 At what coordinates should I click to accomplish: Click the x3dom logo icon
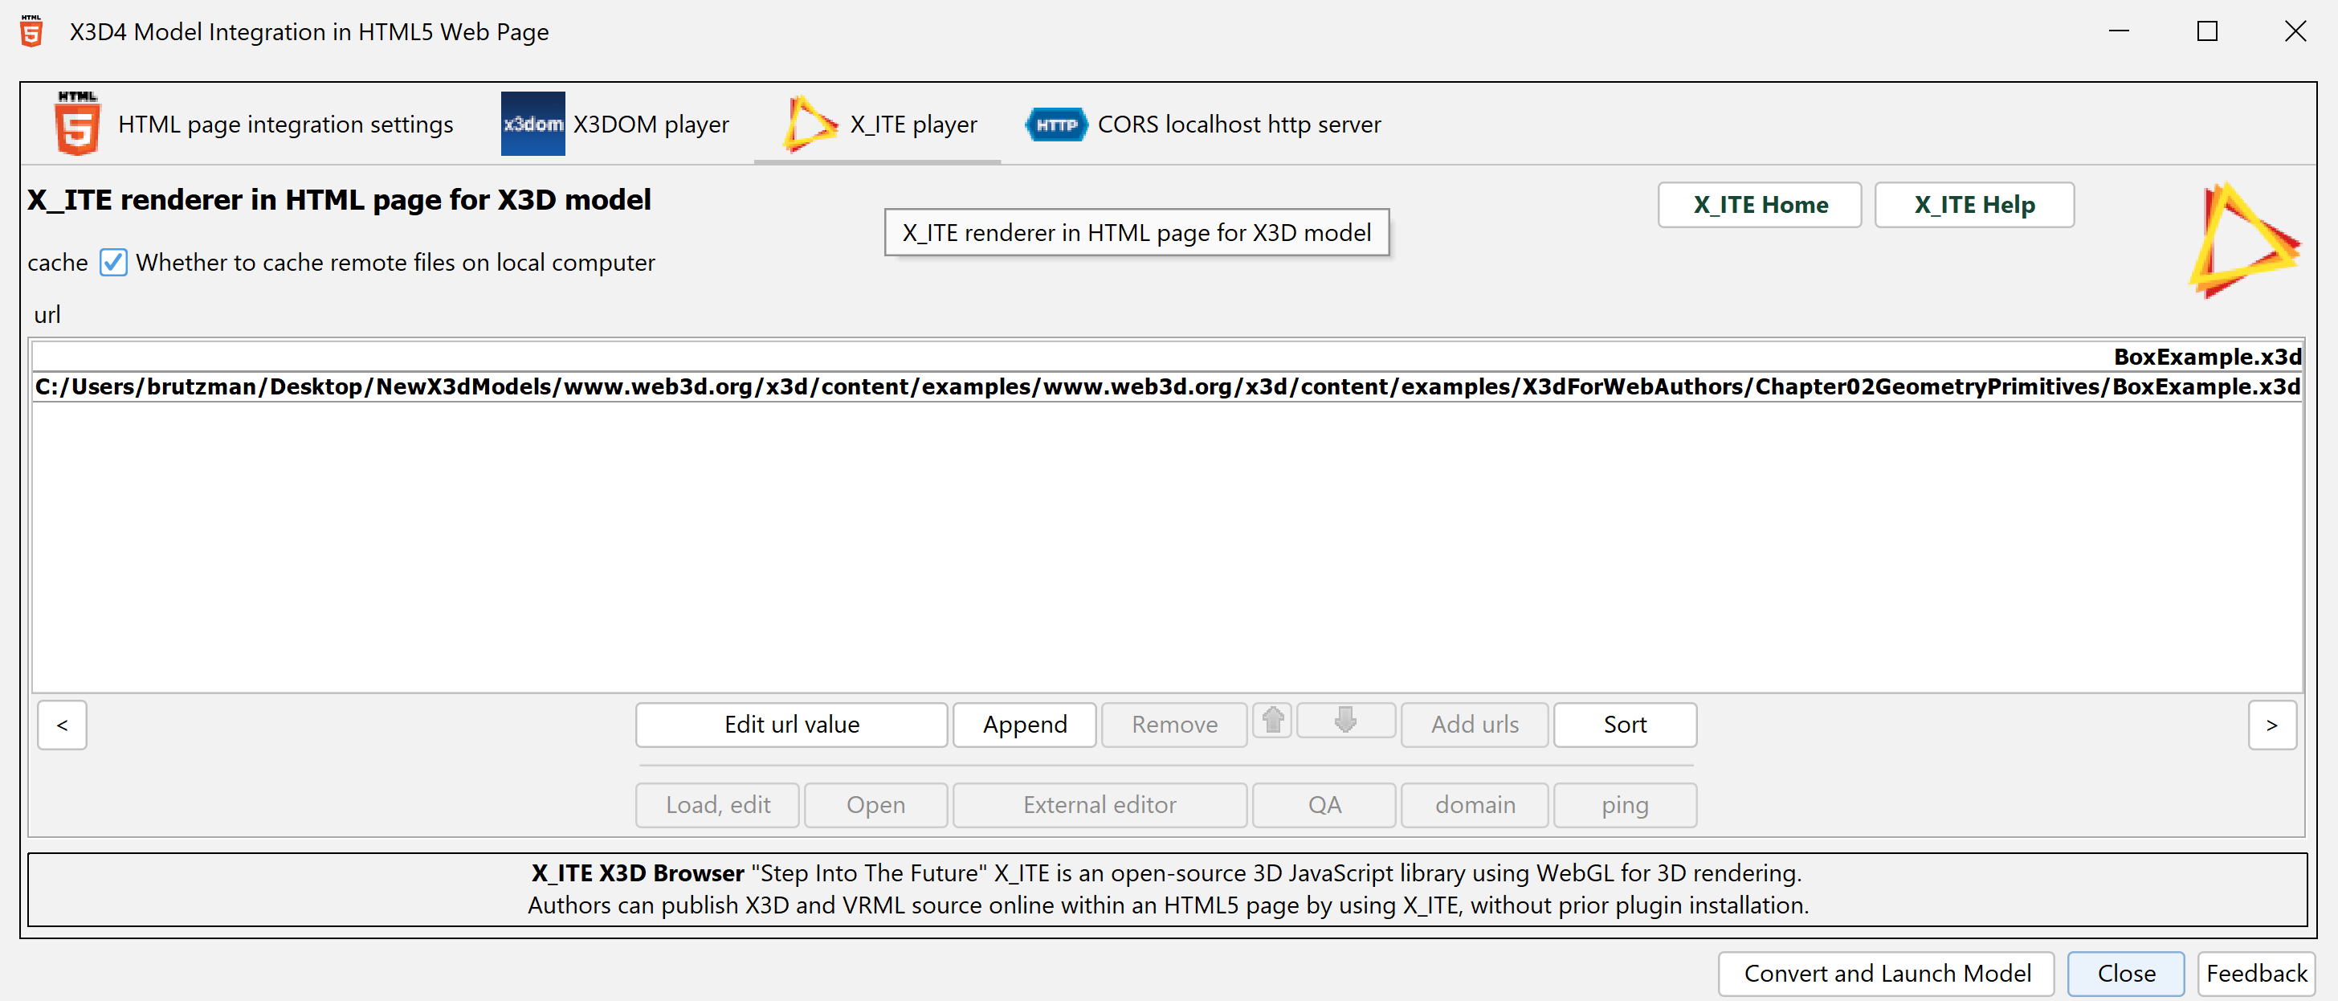[532, 124]
